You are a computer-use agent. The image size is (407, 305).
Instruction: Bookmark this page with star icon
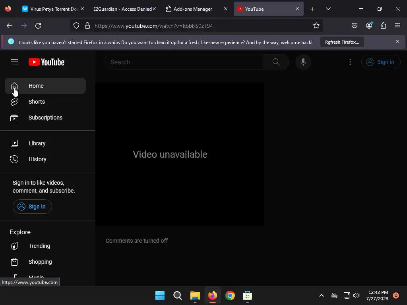click(316, 26)
